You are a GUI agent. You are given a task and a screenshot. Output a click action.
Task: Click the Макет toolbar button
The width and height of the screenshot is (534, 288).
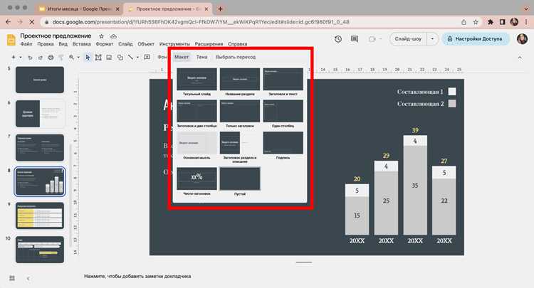click(182, 57)
